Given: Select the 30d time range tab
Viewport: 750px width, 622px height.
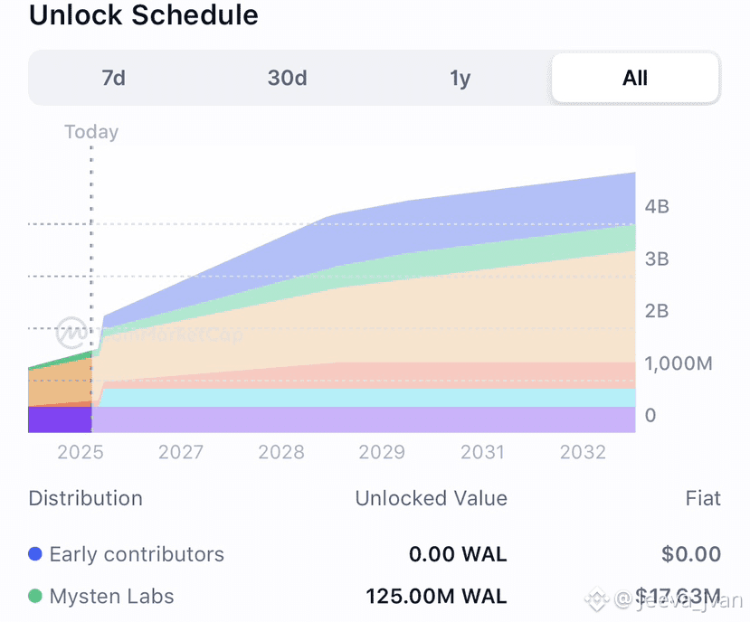Looking at the screenshot, I should tap(287, 78).
